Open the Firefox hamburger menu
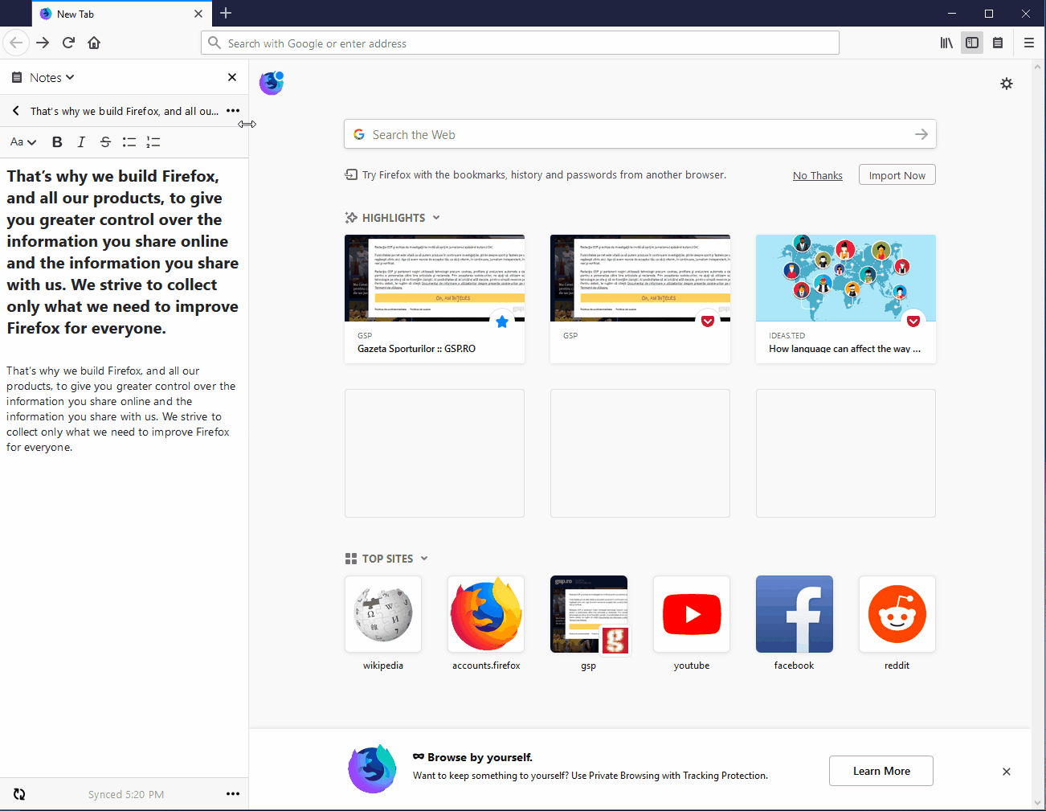The width and height of the screenshot is (1046, 811). click(x=1029, y=43)
